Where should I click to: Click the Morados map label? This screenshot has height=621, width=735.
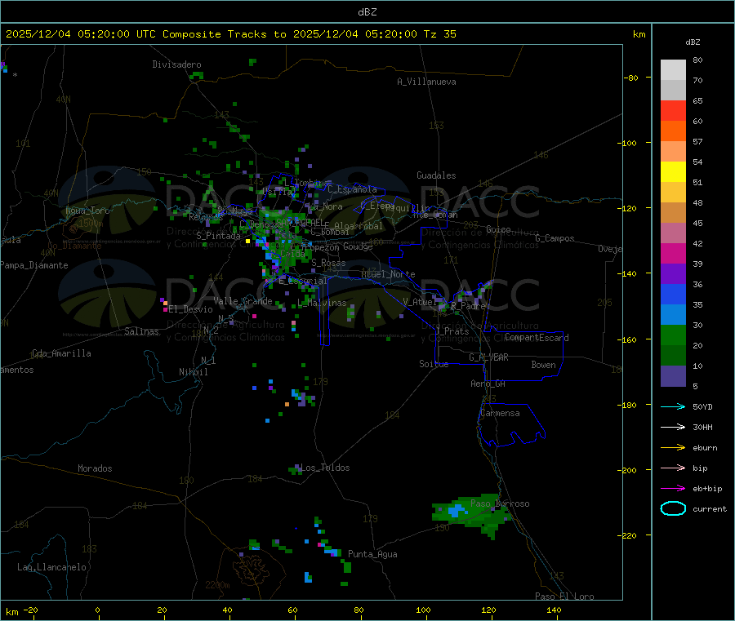click(x=95, y=468)
